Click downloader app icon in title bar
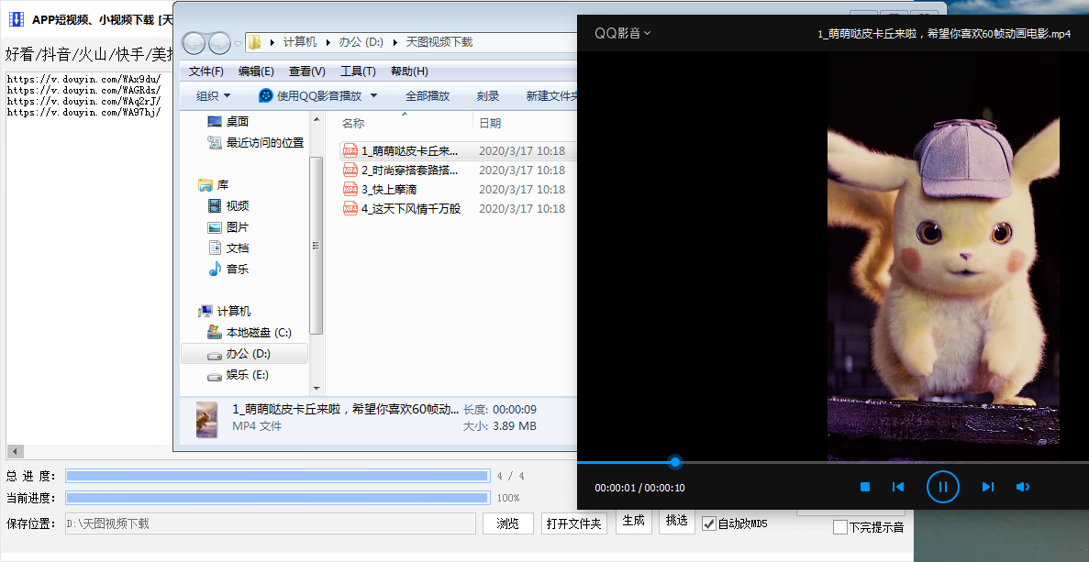The width and height of the screenshot is (1089, 562). click(x=16, y=19)
